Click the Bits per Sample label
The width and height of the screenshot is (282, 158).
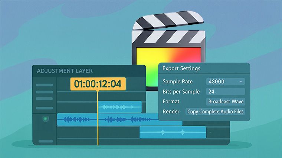181,92
